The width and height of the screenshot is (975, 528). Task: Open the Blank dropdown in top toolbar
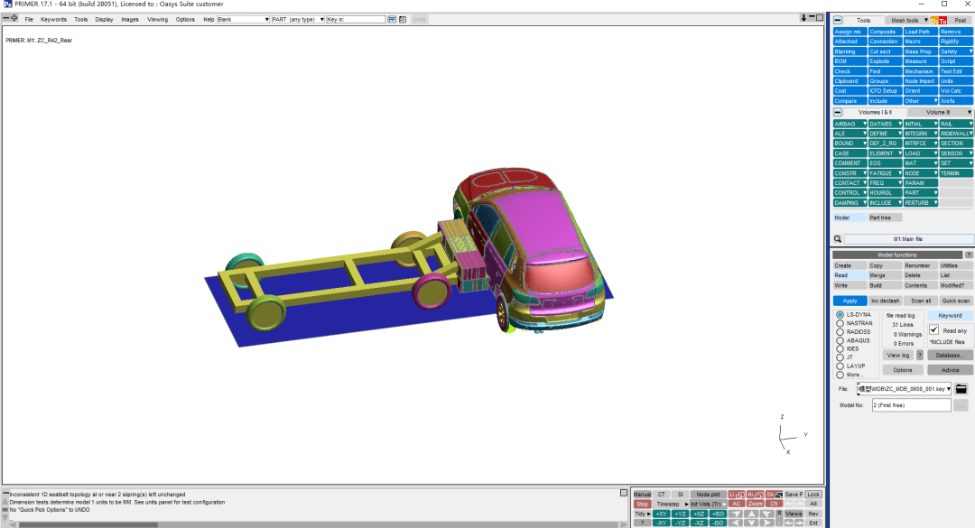(x=243, y=19)
